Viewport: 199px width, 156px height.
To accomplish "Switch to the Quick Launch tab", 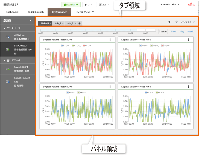I will [x=36, y=12].
